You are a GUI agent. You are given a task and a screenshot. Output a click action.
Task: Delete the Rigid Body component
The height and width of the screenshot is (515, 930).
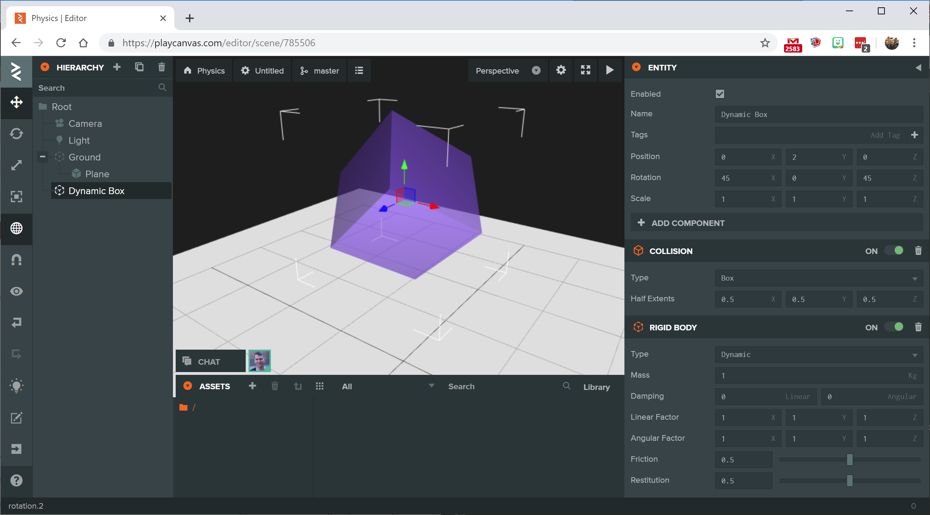click(918, 328)
